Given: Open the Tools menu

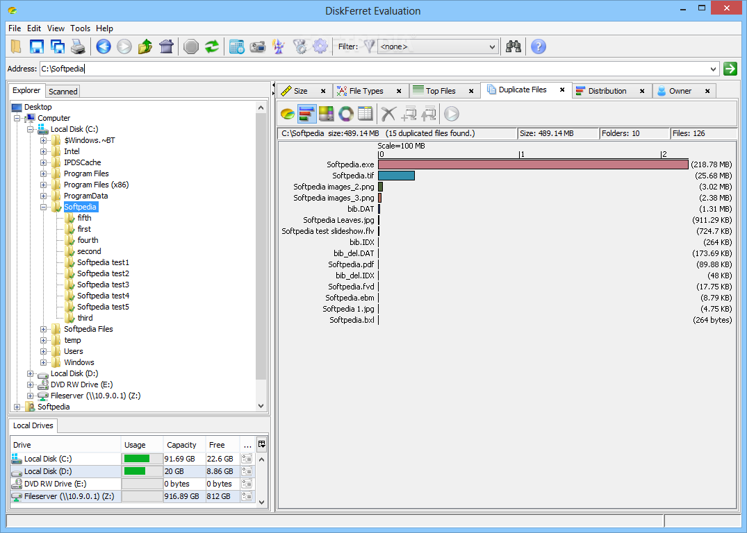Looking at the screenshot, I should click(x=80, y=28).
